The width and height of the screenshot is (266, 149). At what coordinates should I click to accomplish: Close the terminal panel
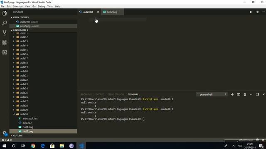pos(264,94)
